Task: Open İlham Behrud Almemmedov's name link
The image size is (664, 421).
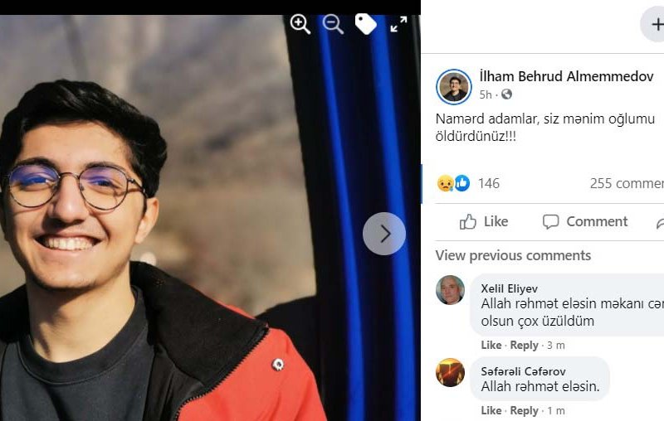Action: 567,76
